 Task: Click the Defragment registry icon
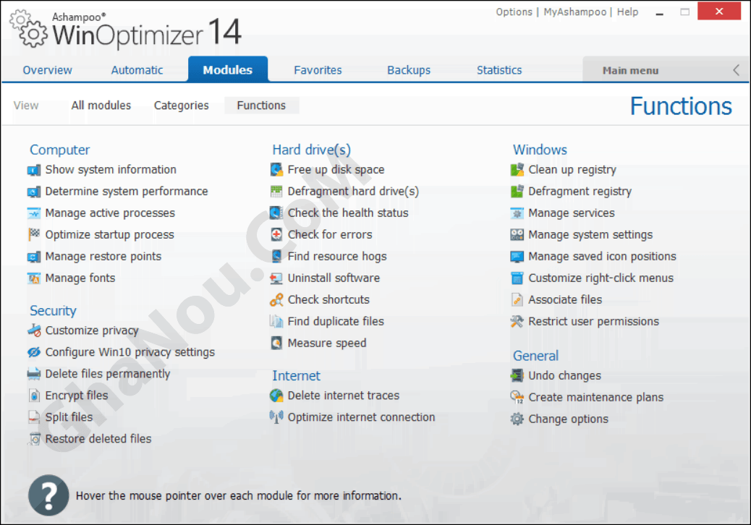point(517,192)
